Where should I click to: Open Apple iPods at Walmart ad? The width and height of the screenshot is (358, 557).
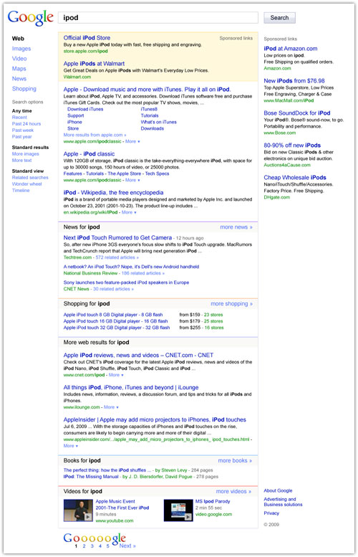click(94, 64)
